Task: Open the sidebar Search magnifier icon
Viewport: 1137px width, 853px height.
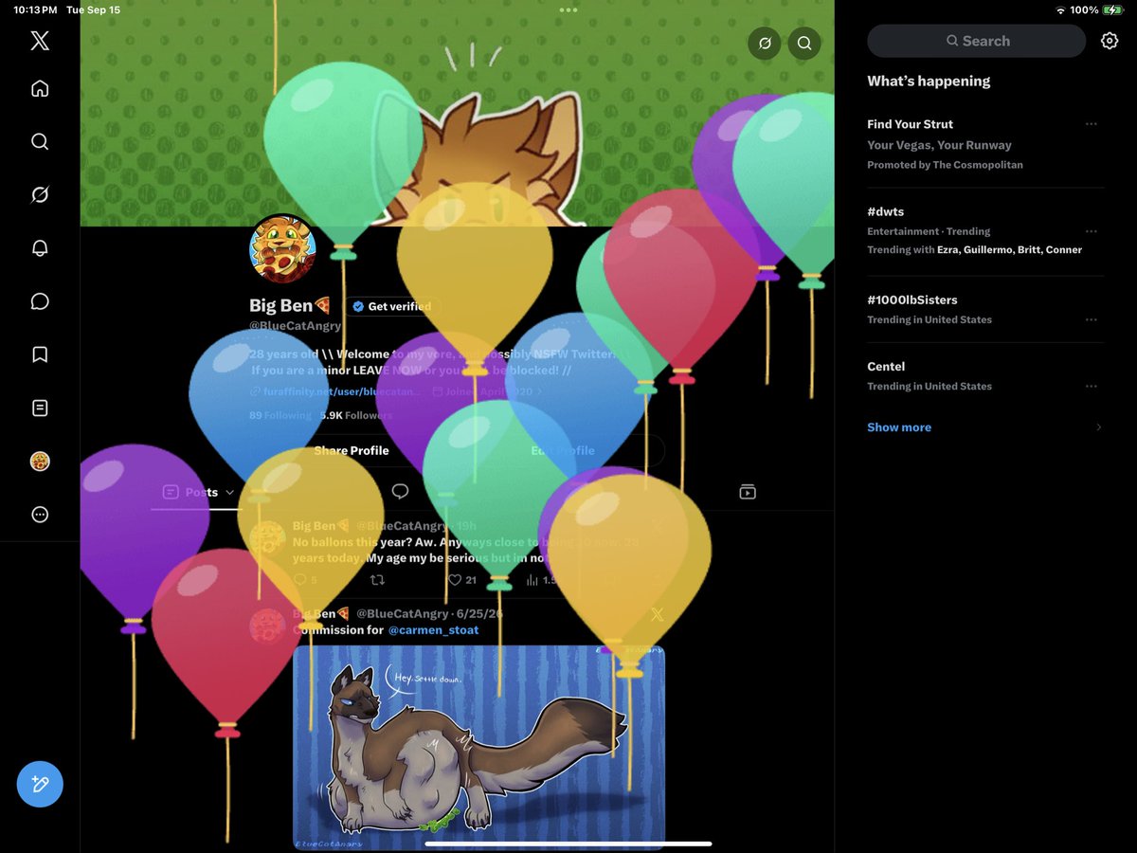Action: pyautogui.click(x=40, y=141)
